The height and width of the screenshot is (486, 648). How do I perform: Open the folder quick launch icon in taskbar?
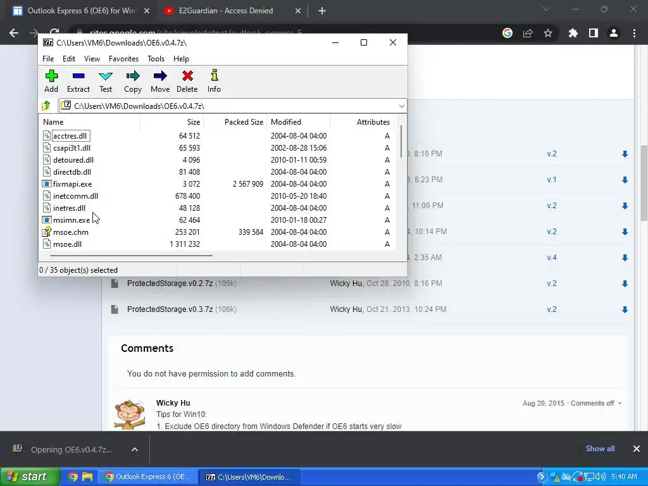87,477
